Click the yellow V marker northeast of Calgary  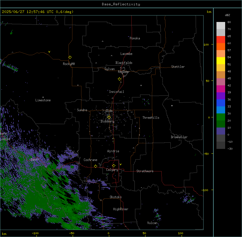click(x=120, y=164)
